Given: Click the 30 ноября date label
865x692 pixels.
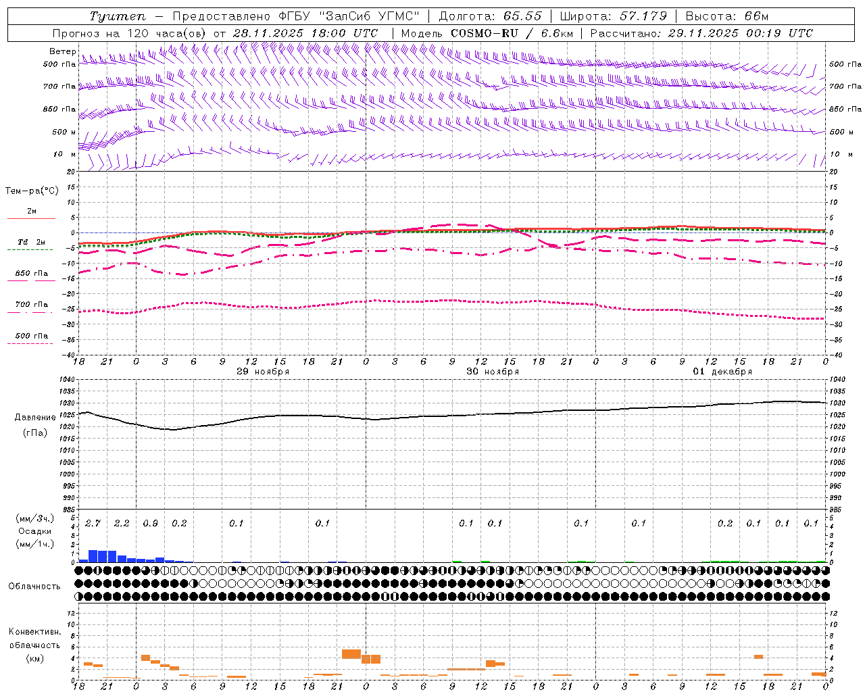Looking at the screenshot, I should coord(493,372).
